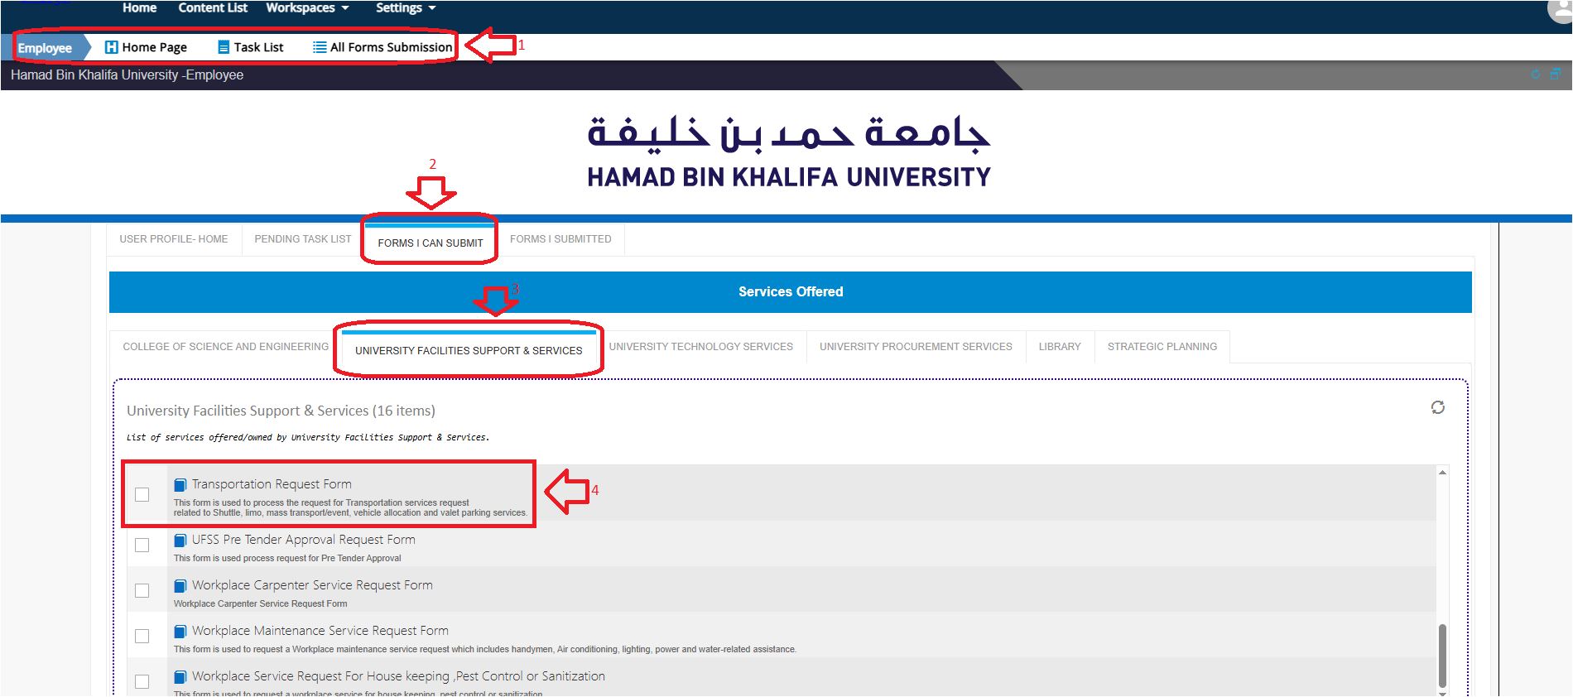Click the user avatar icon

tap(1560, 10)
